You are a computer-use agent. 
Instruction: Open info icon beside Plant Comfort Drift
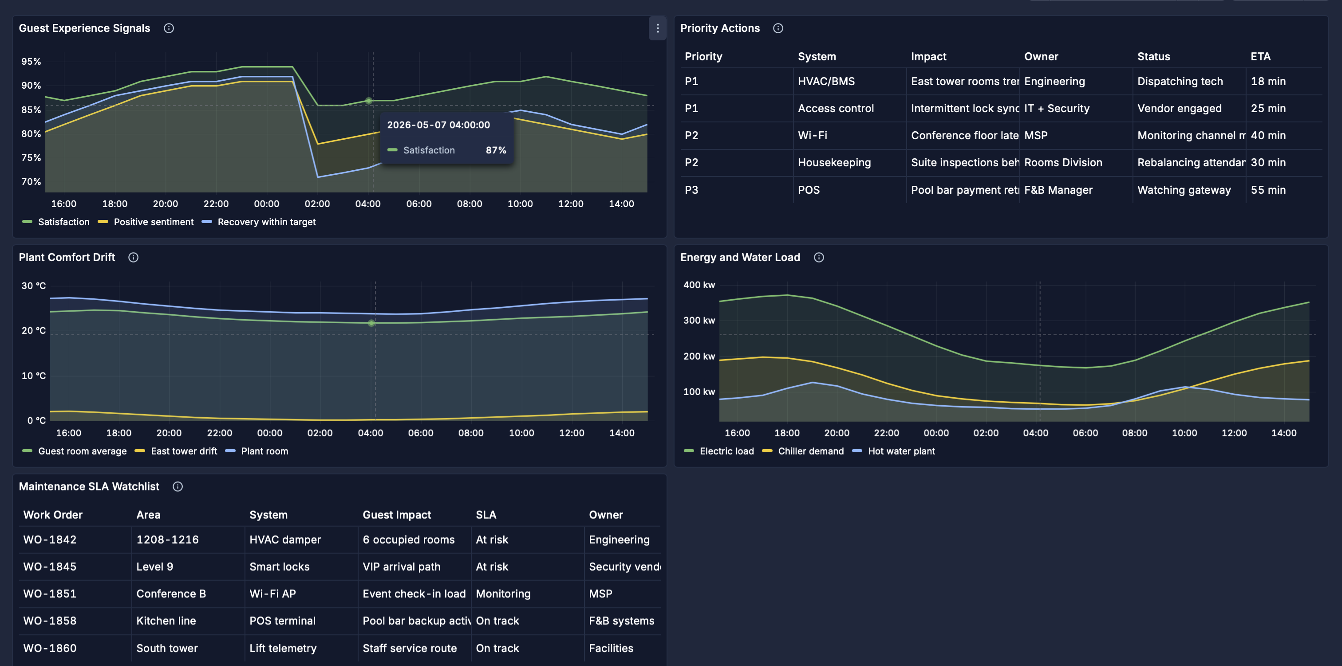pyautogui.click(x=134, y=257)
